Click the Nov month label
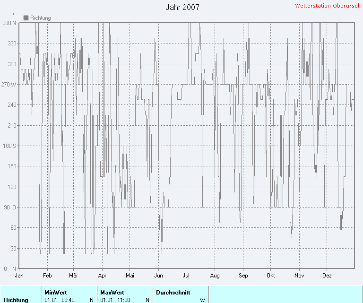 (299, 276)
